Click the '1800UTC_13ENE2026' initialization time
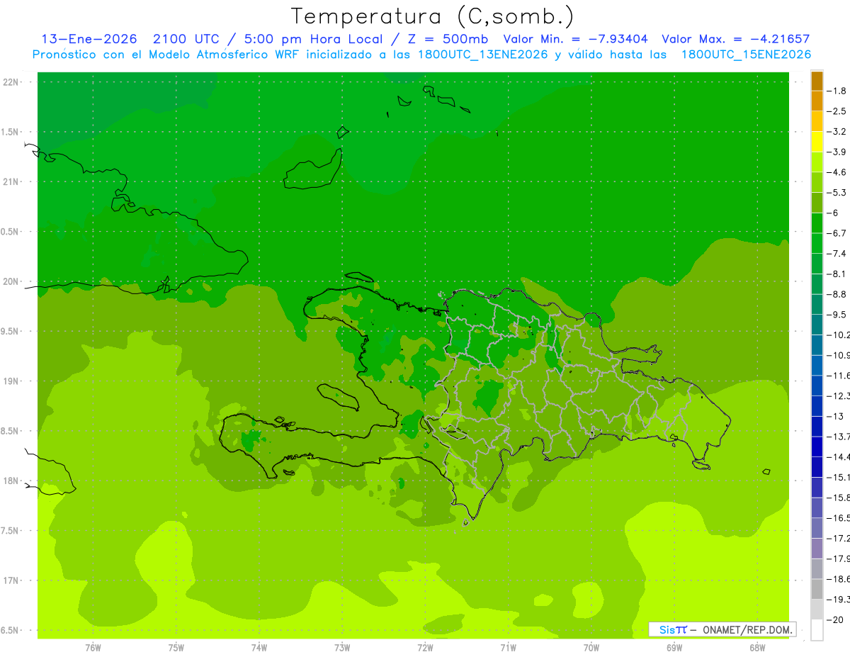Viewport: 850px width, 657px height. [x=482, y=55]
